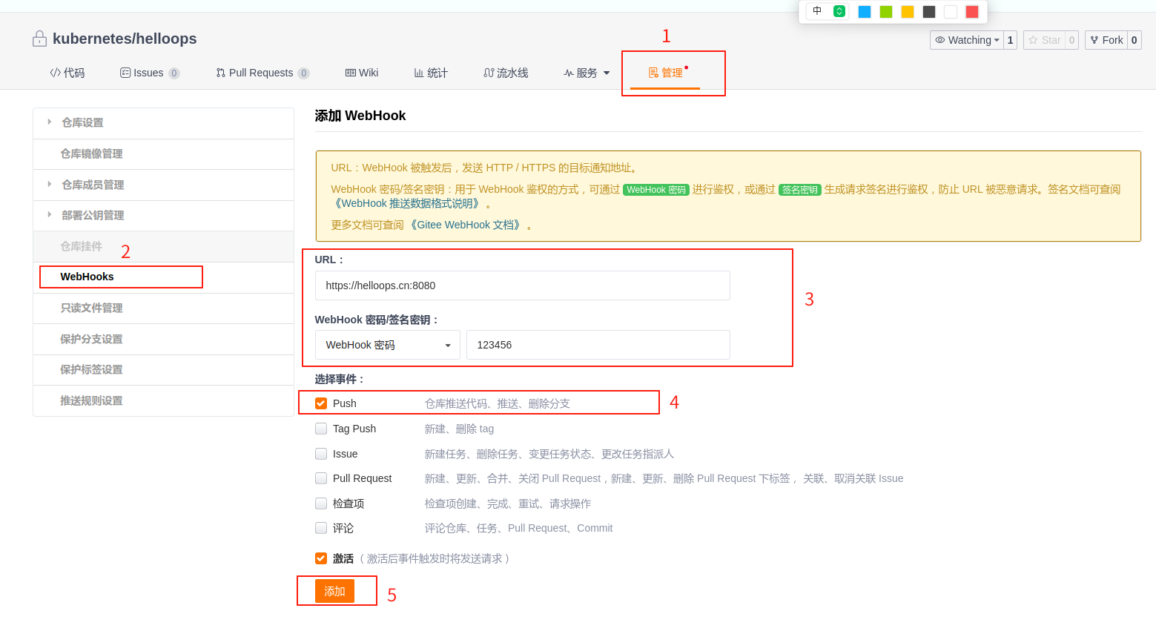
Task: Click the webhook URL input field
Action: coord(522,285)
